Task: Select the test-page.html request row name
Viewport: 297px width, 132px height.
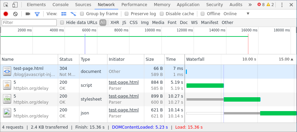Action: pyautogui.click(x=28, y=69)
